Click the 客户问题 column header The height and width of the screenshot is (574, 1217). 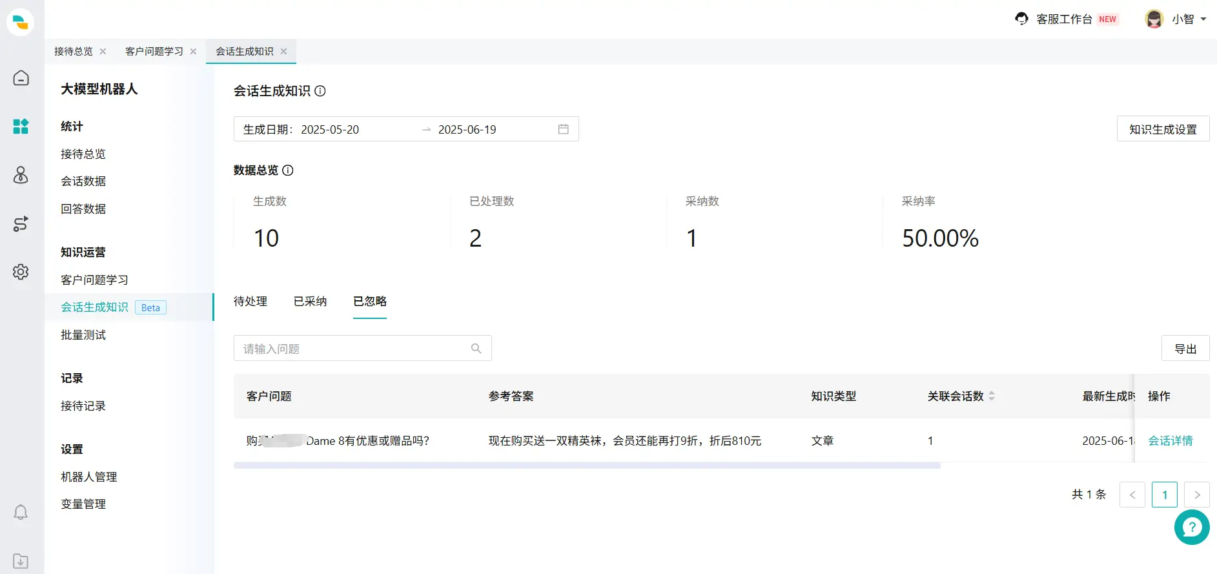269,396
